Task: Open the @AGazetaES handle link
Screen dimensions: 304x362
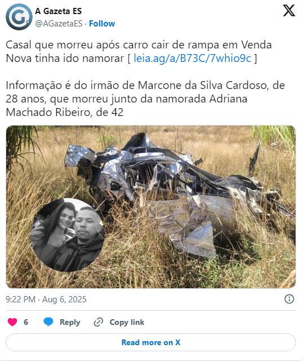Action: tap(59, 24)
